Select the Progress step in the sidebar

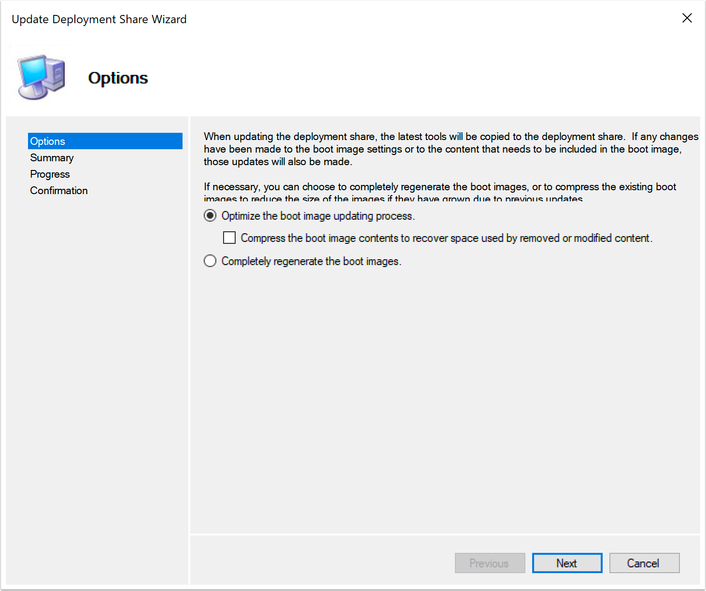[50, 174]
